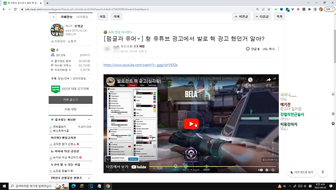Click the cafe profile mascot image
Image resolution: width=336 pixels, height=190 pixels.
click(x=57, y=30)
